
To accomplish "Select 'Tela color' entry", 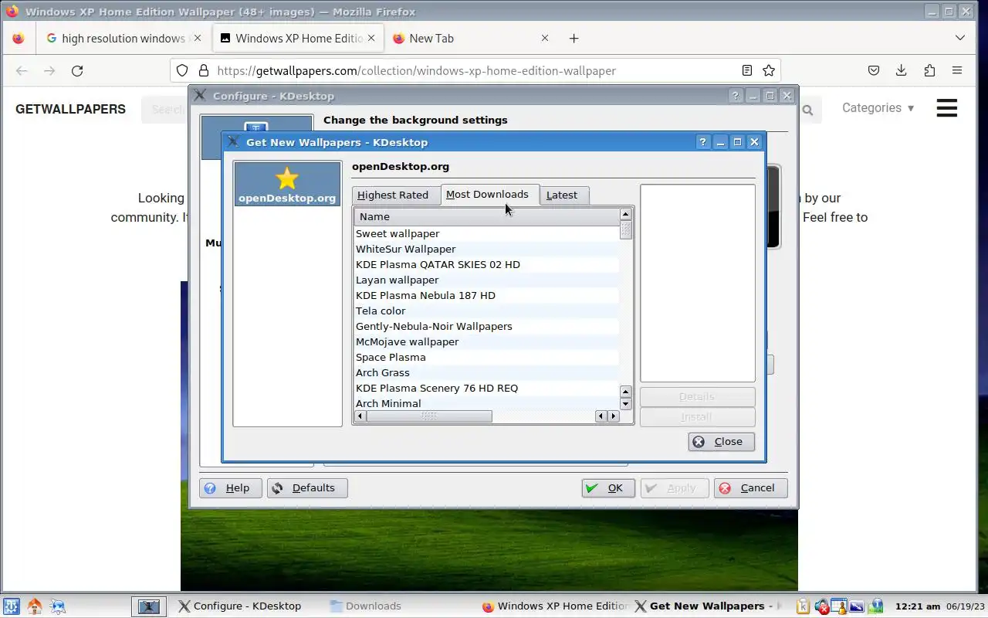I will pyautogui.click(x=486, y=311).
